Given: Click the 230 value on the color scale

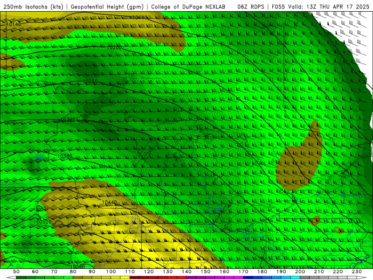Looking at the screenshot, I should coord(357,272).
